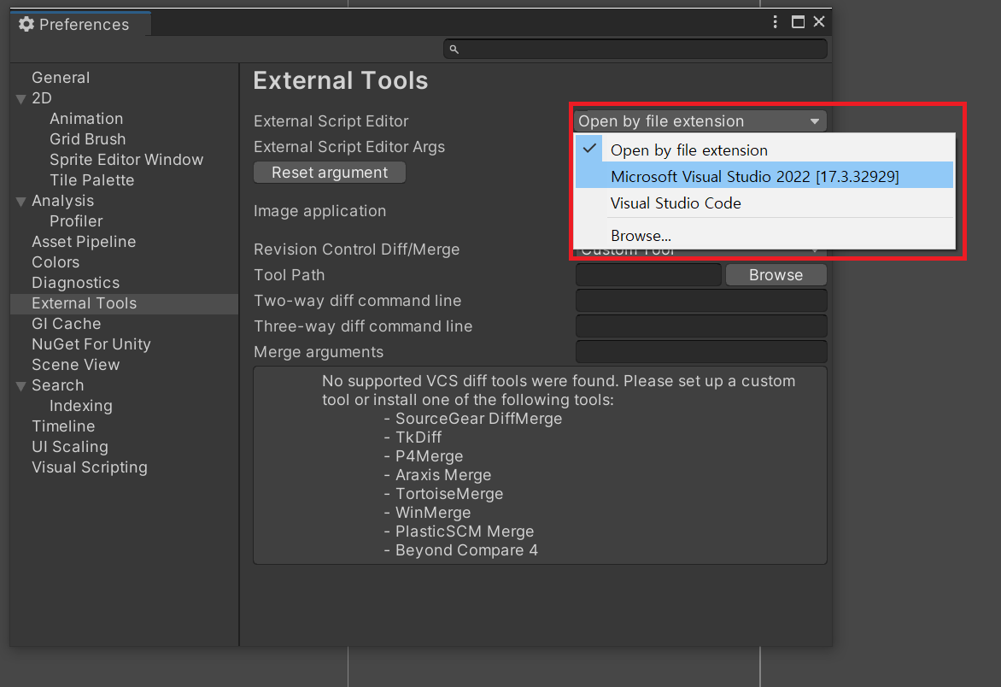Open Animation preferences
The image size is (1001, 687).
pyautogui.click(x=86, y=119)
